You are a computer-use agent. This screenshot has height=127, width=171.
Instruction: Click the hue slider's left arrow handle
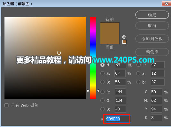point(88,91)
